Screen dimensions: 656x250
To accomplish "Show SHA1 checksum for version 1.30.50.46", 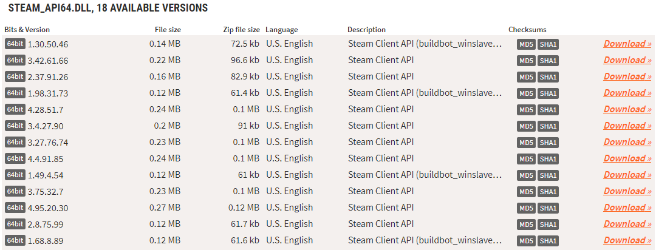I will (548, 45).
